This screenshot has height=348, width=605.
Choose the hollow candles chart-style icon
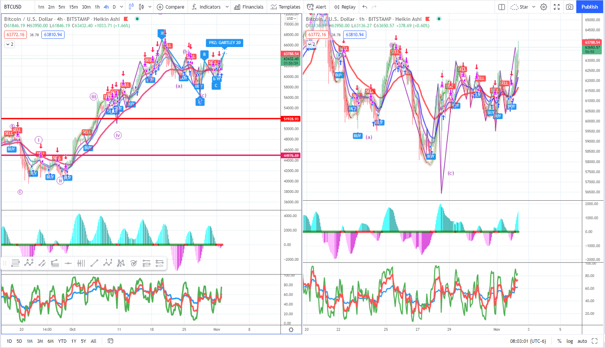[x=141, y=7]
